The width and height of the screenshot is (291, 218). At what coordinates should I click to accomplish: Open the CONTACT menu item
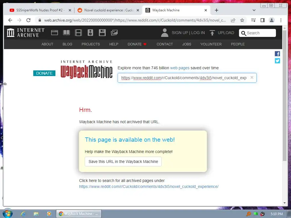point(165,44)
